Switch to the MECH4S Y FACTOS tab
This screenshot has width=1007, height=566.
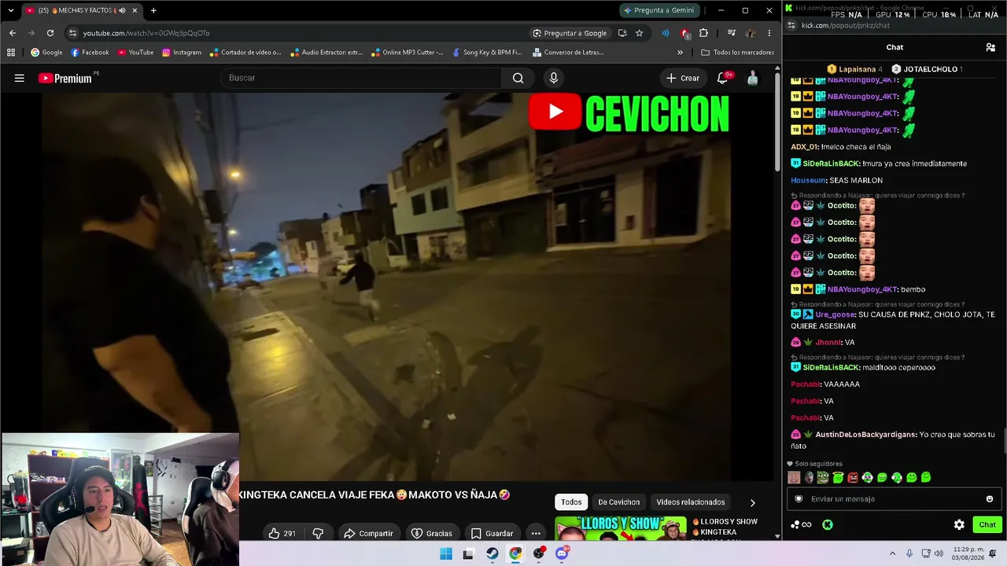coord(82,10)
